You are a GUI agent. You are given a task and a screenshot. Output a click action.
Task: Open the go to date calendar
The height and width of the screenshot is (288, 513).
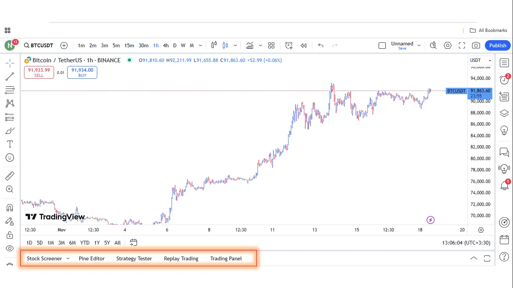coord(134,243)
